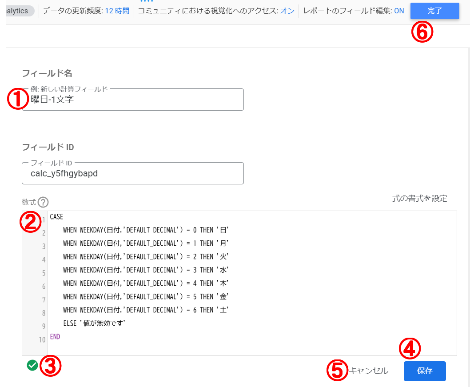Viewport: 470px width, 387px height.
Task: Click the formula line ending THEN '土'
Action: [145, 310]
